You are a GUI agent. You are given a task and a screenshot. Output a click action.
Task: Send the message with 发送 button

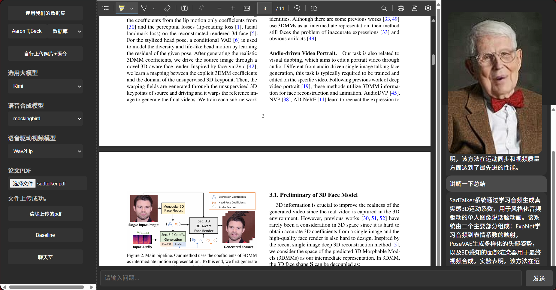539,278
